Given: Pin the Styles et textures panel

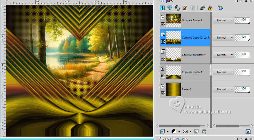Looking at the screenshot, I should point(246,139).
